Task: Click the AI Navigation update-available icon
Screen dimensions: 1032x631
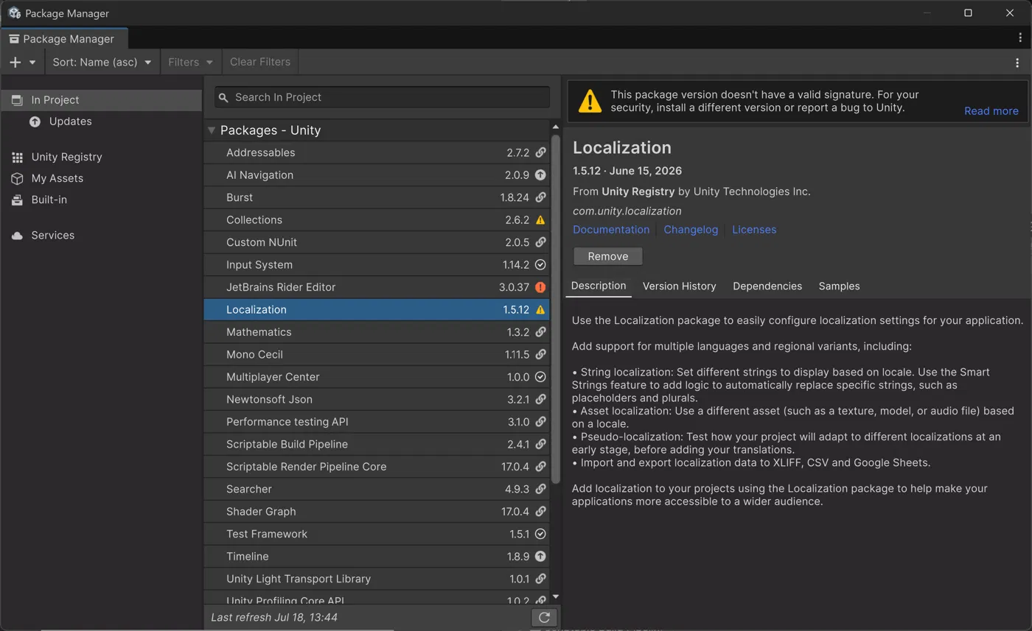Action: point(540,175)
